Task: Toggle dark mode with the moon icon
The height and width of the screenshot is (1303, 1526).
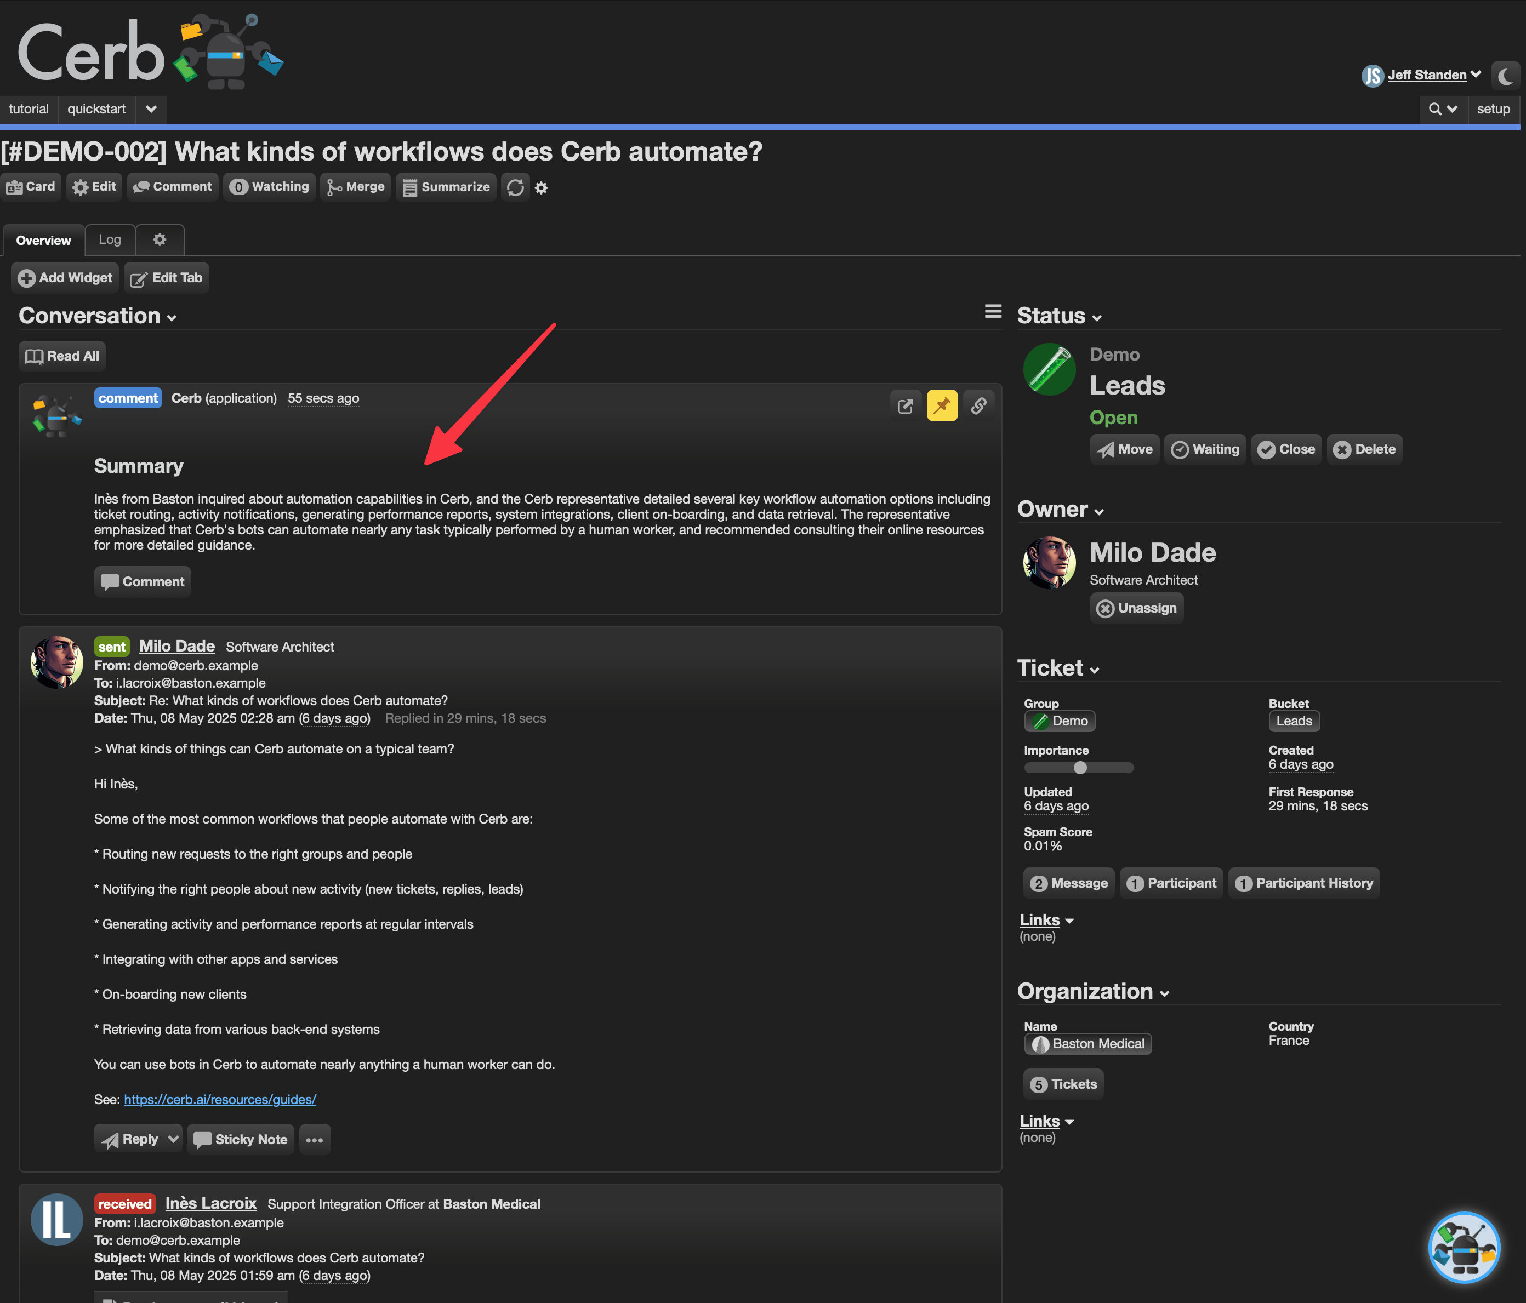Action: pos(1505,75)
